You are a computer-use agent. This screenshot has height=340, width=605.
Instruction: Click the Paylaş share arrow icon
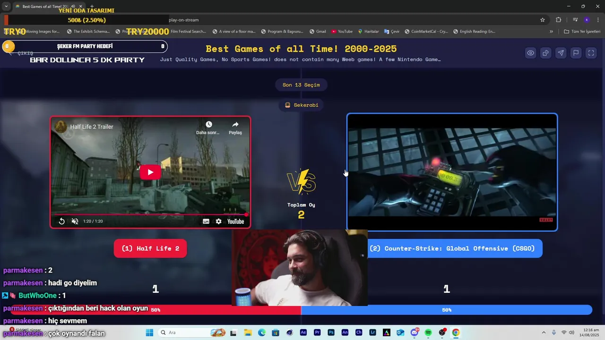pyautogui.click(x=235, y=125)
